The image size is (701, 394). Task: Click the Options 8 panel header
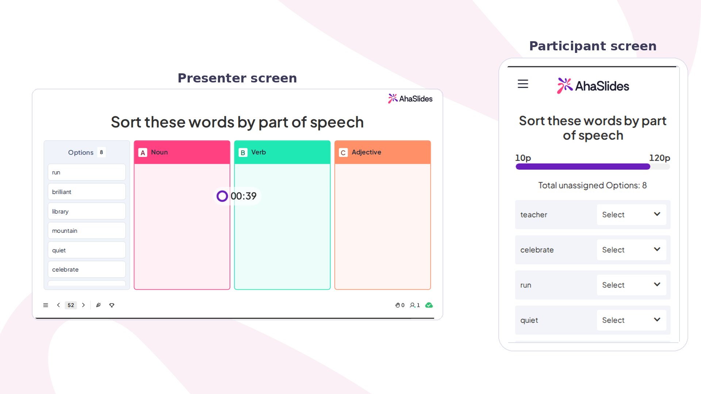87,152
